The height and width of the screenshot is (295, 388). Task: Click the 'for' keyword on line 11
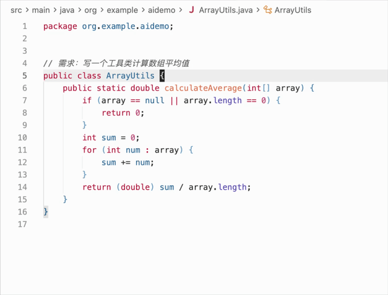pos(89,150)
